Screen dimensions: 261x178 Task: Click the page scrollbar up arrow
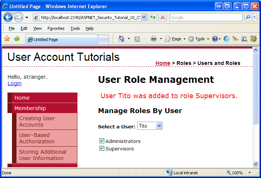[255, 50]
